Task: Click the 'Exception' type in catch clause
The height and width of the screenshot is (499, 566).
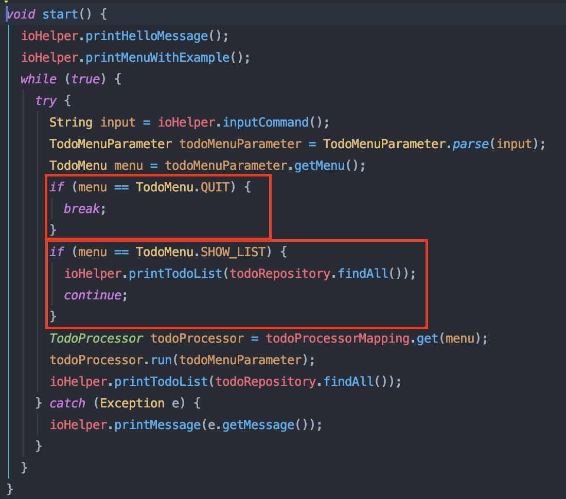Action: point(132,403)
